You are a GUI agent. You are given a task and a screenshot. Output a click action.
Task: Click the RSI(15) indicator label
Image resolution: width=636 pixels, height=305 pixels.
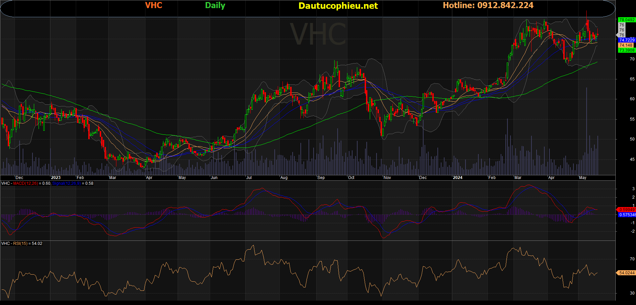[20, 244]
